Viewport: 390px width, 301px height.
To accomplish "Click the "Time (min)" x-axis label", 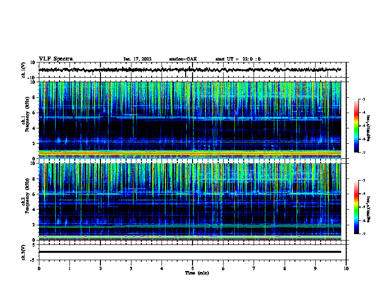I will coord(197,273).
